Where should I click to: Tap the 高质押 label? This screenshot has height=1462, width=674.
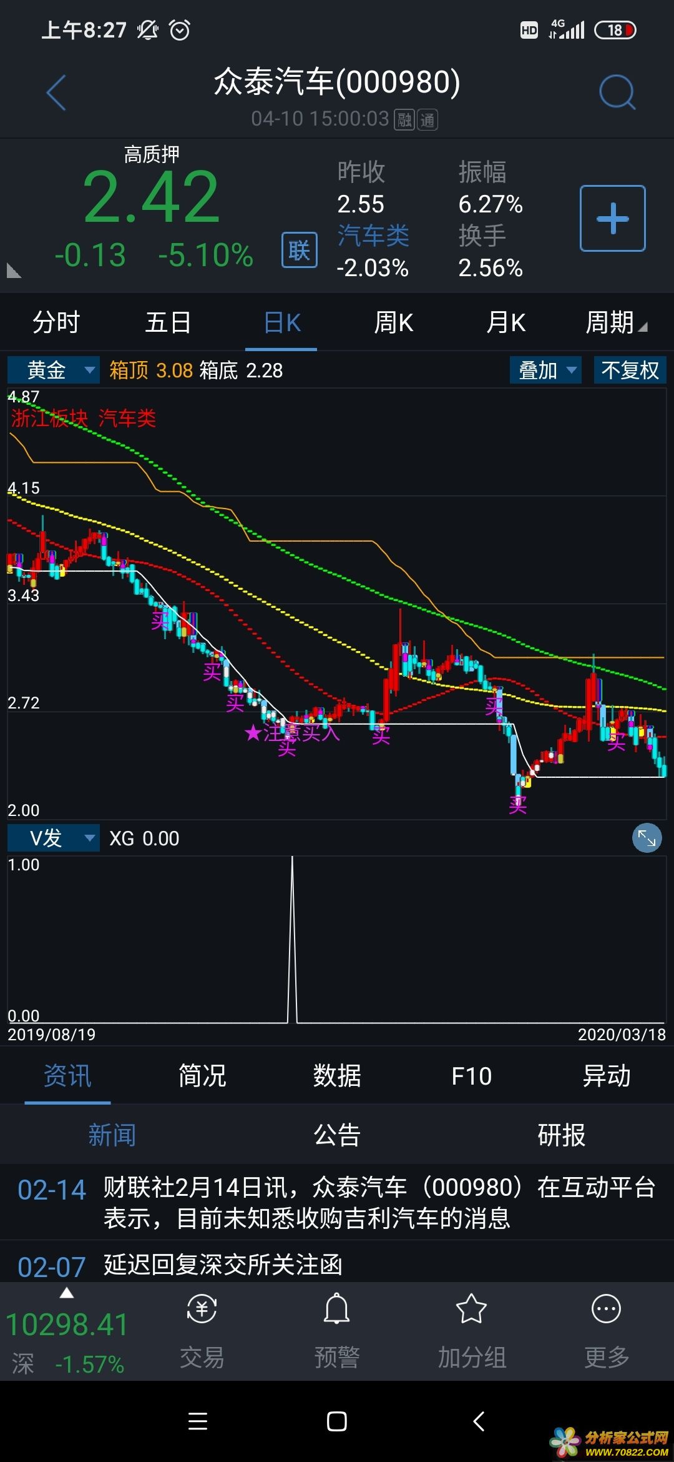click(x=152, y=154)
